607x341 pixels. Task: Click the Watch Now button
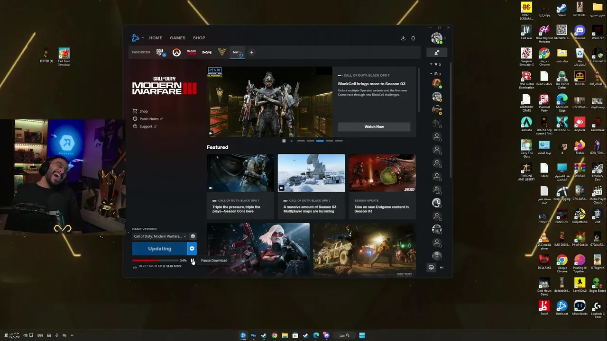(374, 126)
